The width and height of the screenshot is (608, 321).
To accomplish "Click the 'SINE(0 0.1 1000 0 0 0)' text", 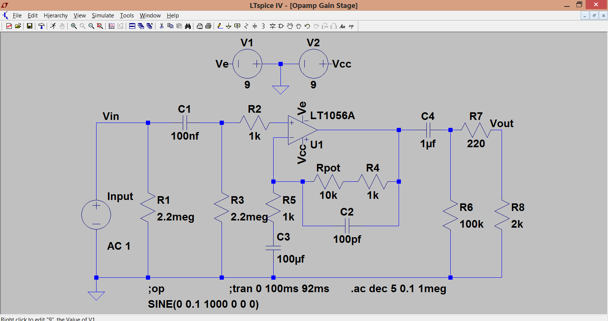I will pos(203,304).
